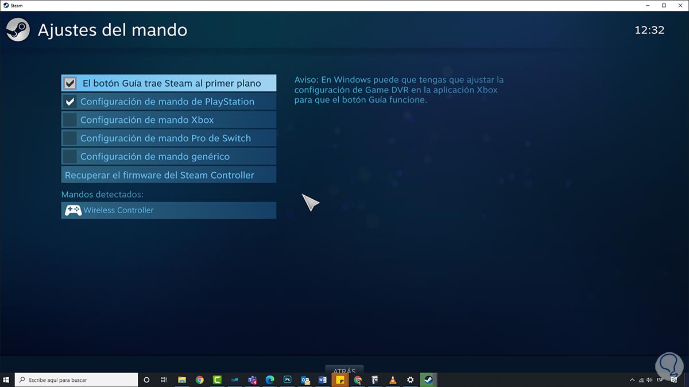The width and height of the screenshot is (689, 387).
Task: Enable Configuración de mando Pro de Switch
Action: (168, 138)
